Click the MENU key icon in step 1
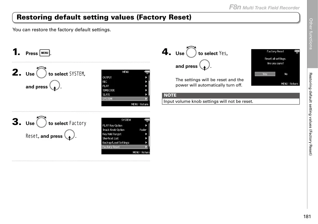 tap(45, 53)
